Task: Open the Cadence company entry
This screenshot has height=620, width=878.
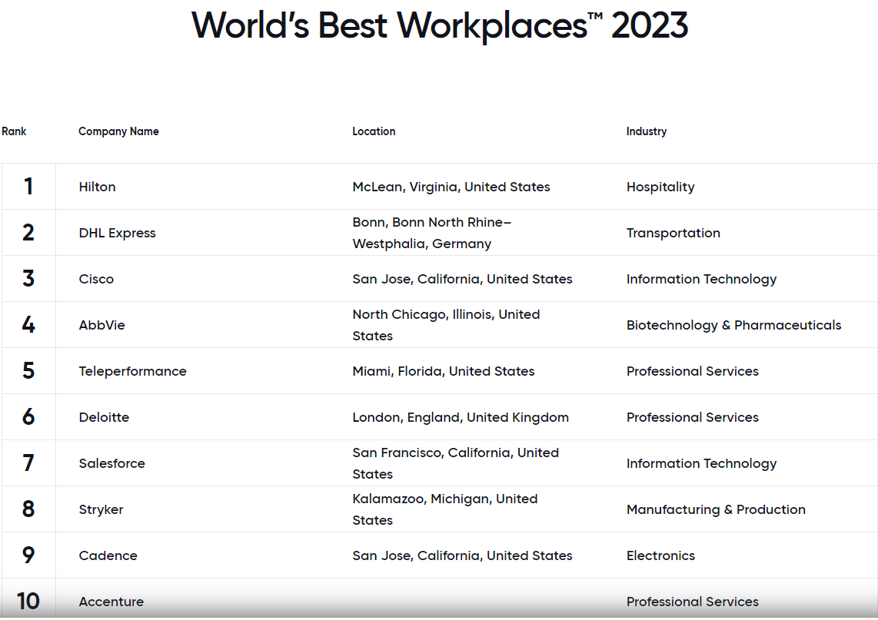Action: [x=108, y=555]
